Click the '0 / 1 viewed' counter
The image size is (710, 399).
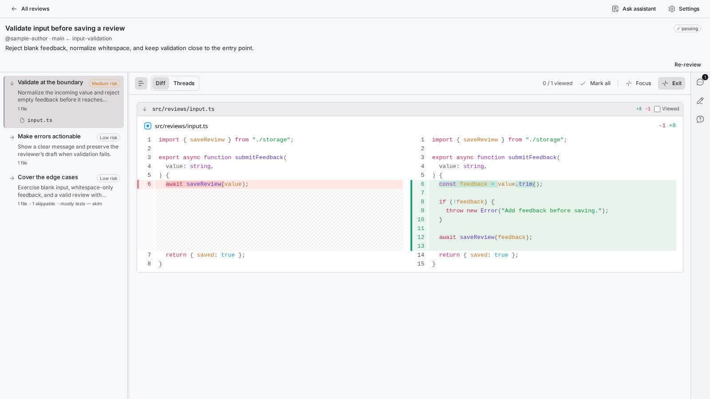(557, 83)
